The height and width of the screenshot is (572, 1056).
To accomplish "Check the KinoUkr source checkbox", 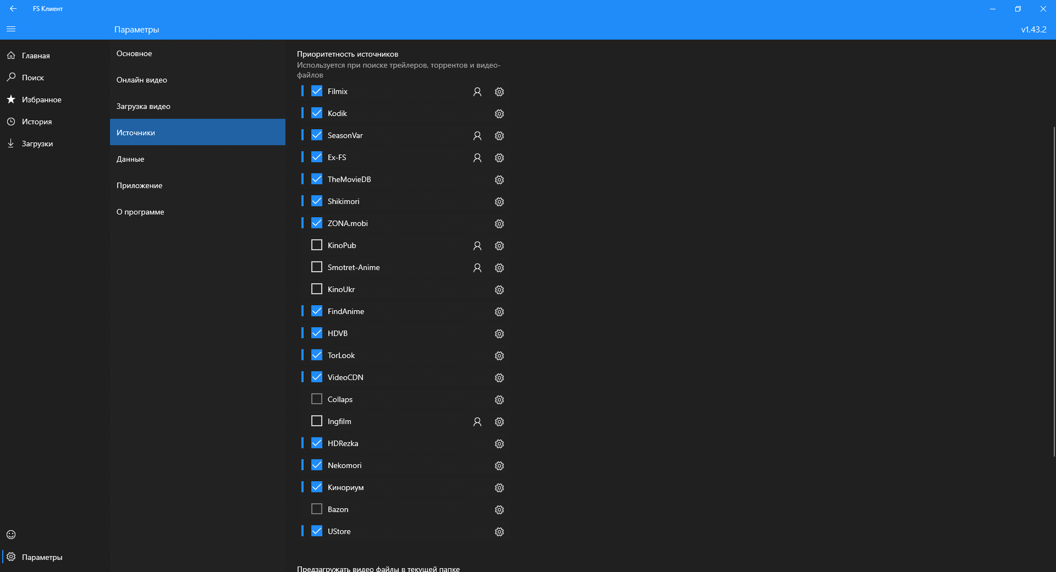I will (317, 289).
